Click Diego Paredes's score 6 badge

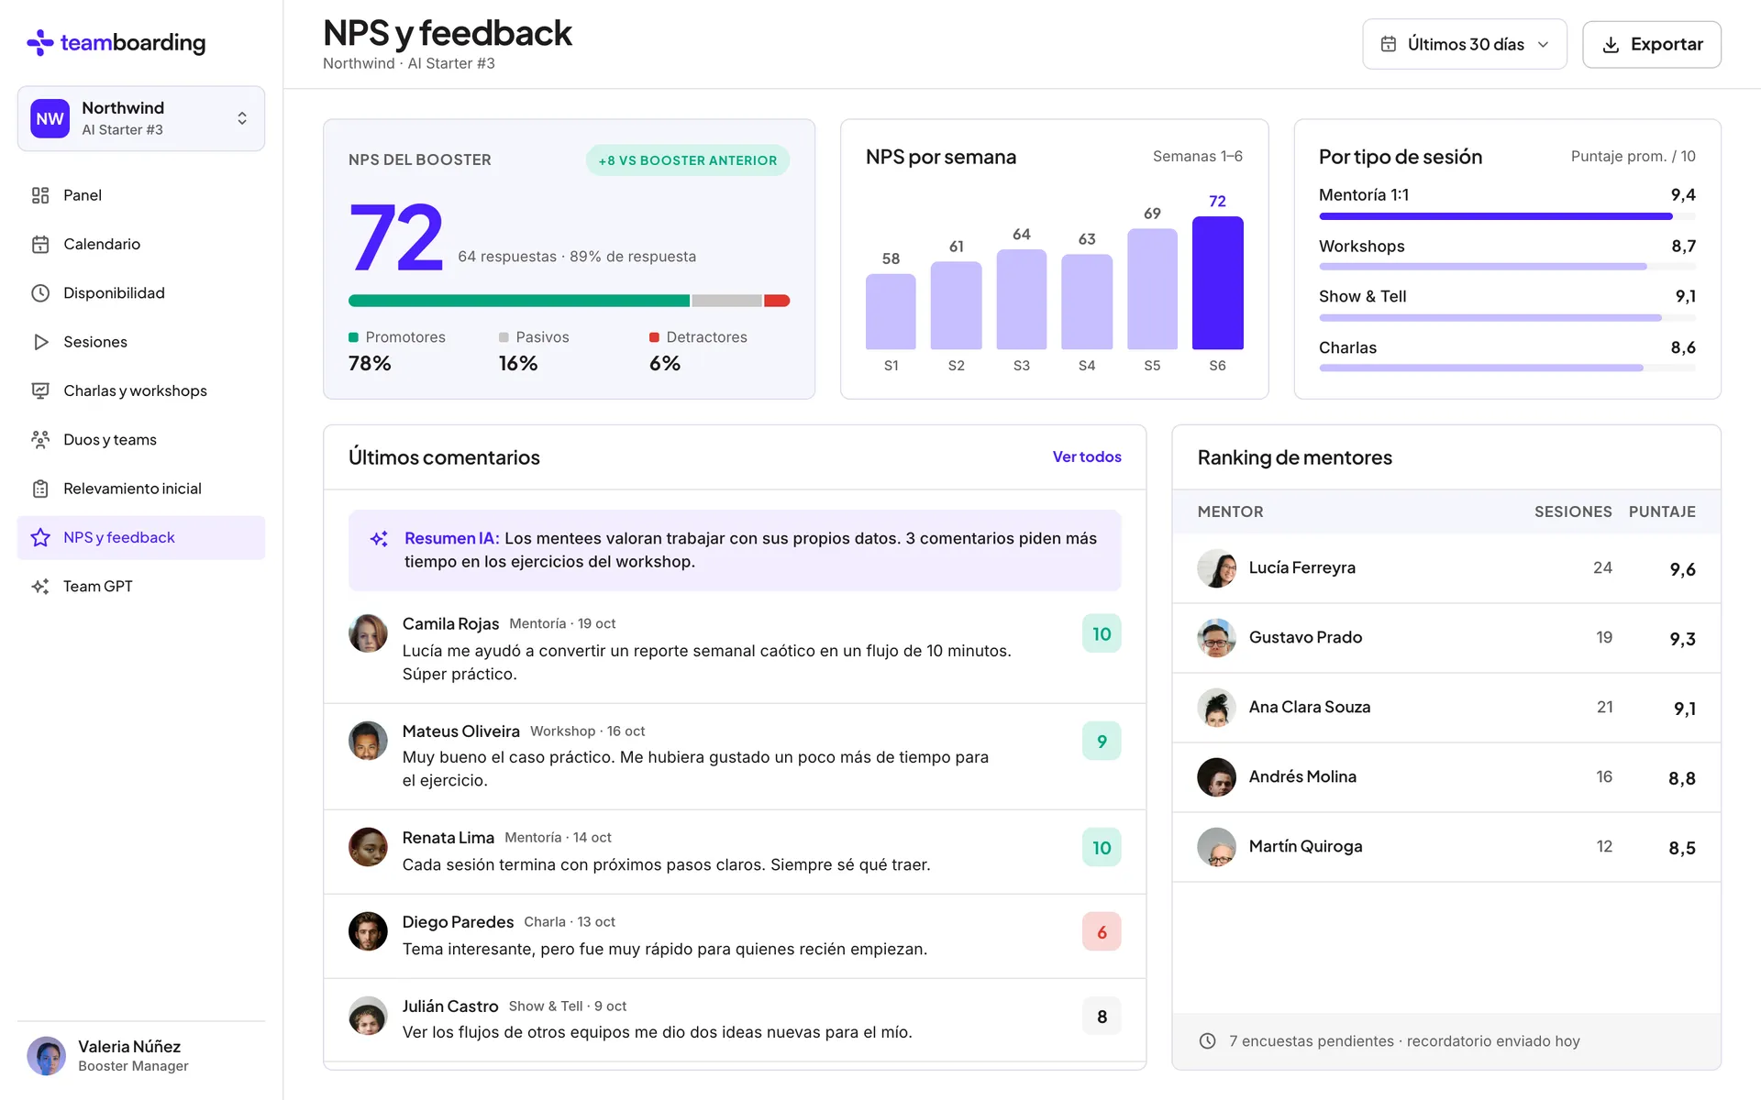pyautogui.click(x=1102, y=932)
